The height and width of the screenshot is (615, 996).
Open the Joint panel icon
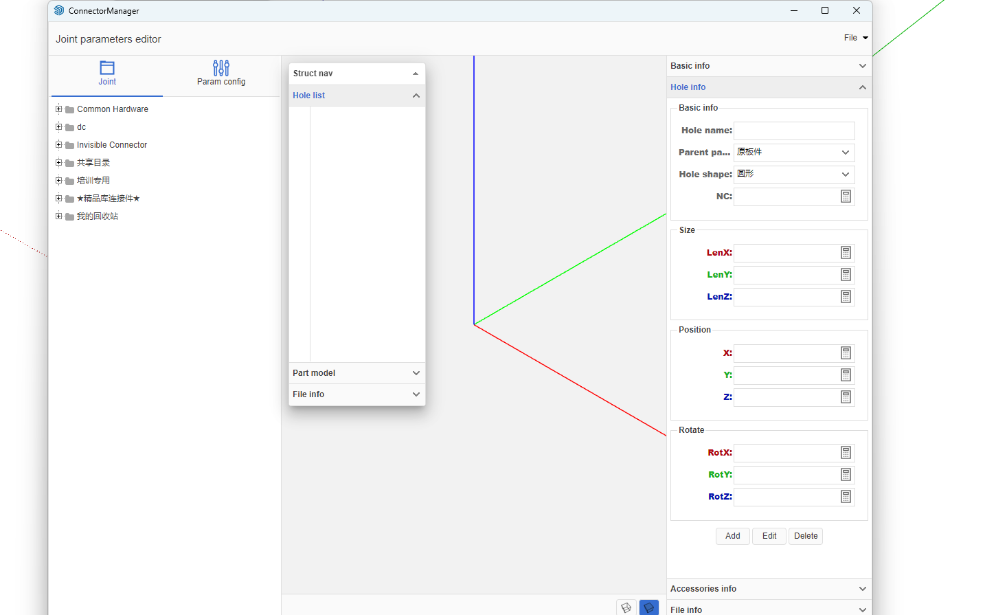pyautogui.click(x=107, y=68)
